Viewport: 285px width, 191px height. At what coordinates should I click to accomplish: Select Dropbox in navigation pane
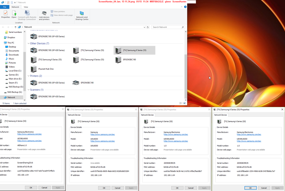pyautogui.click(x=9, y=38)
